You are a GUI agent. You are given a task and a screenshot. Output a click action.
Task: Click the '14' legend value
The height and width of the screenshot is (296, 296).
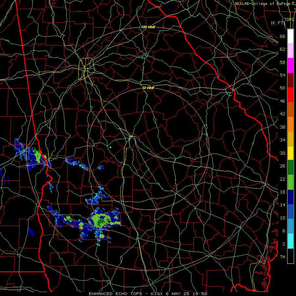pos(283,205)
